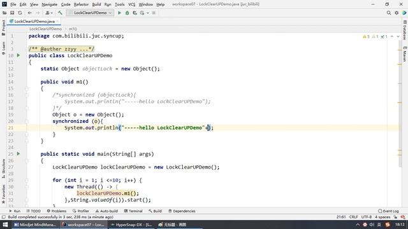
Task: Go to previous highlighted error arrow
Action: 392,37
